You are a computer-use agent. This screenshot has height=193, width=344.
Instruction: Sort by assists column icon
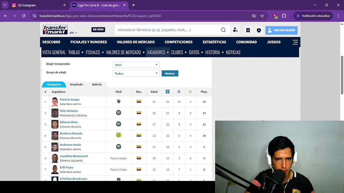pyautogui.click(x=190, y=92)
